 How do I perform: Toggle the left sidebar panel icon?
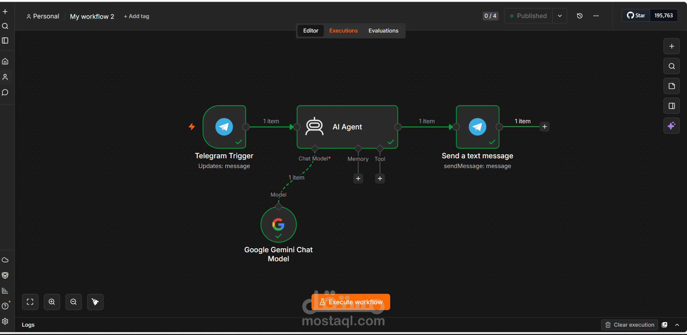pyautogui.click(x=5, y=40)
